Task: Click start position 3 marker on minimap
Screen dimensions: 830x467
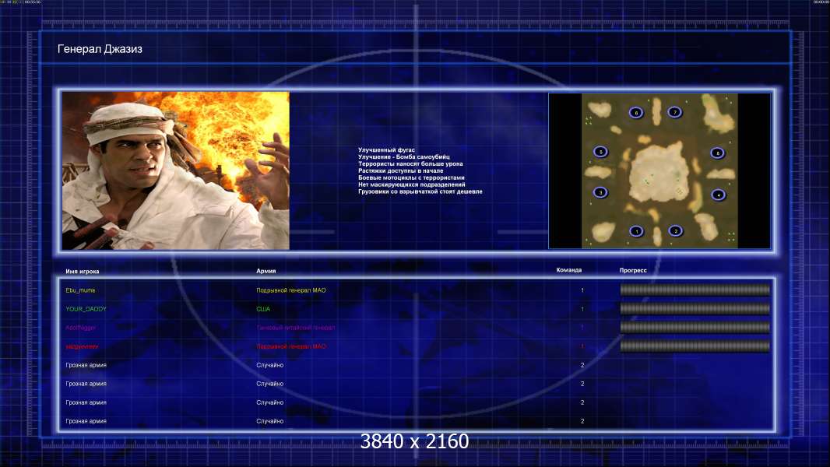Action: tap(600, 192)
